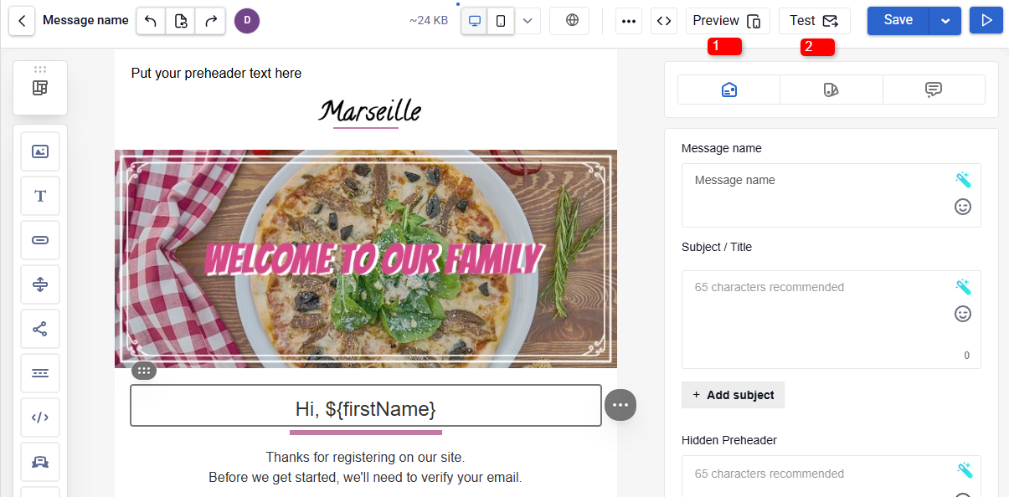Open the version history icon
1009x497 pixels.
181,21
